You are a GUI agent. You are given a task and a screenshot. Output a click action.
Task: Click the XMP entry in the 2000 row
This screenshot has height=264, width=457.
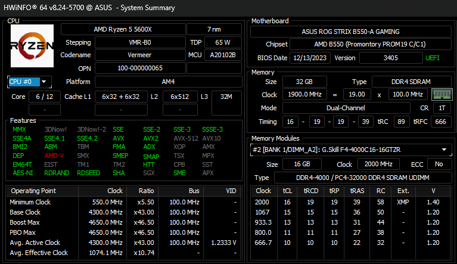403,202
